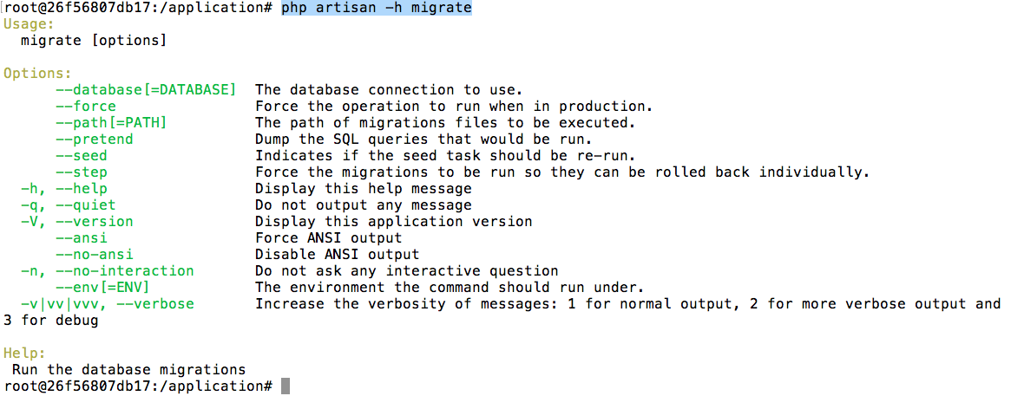1011x396 pixels.
Task: Click the --database[=DATABASE] option
Action: pos(146,90)
